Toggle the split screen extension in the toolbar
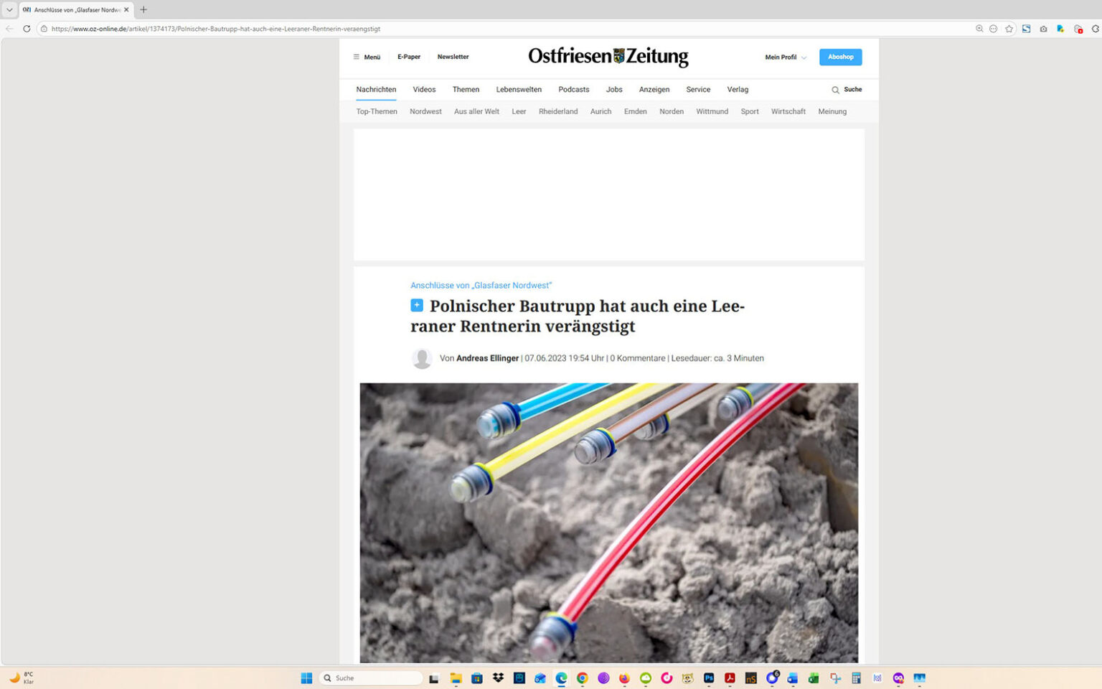The image size is (1102, 689). (1026, 29)
